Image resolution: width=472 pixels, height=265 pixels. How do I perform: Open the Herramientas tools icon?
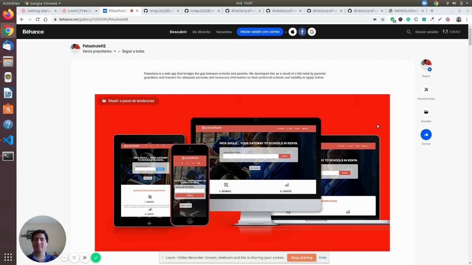[426, 89]
